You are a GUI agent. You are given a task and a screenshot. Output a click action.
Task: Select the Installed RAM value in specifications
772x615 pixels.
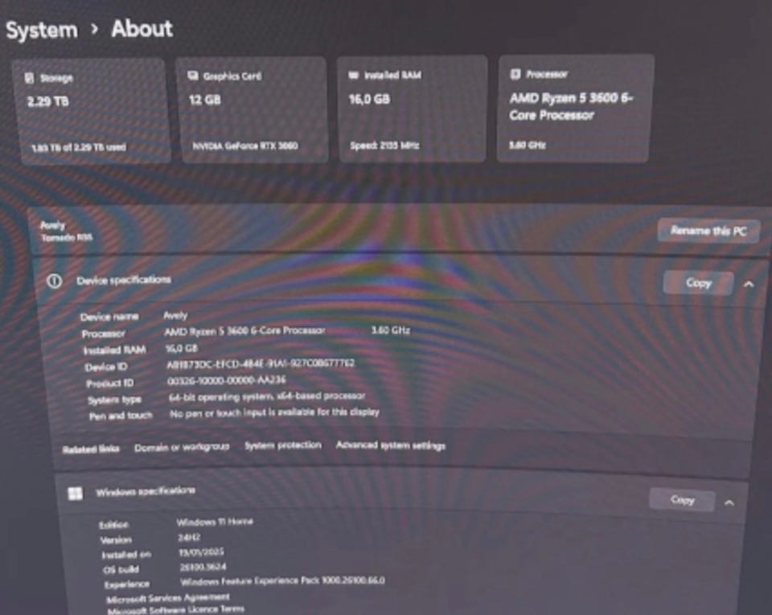coord(182,348)
